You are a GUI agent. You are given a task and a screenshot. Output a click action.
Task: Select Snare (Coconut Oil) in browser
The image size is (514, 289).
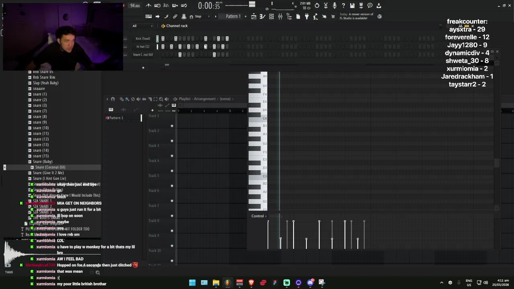(50, 167)
